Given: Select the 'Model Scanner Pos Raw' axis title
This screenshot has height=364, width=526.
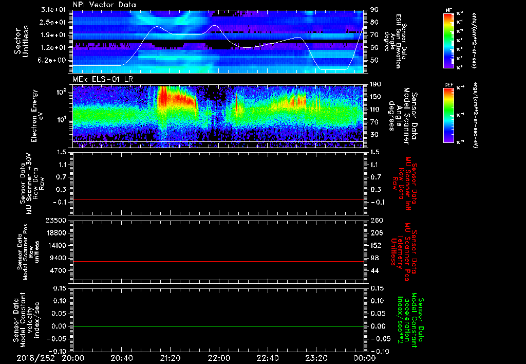Looking at the screenshot, I should coord(28,252).
